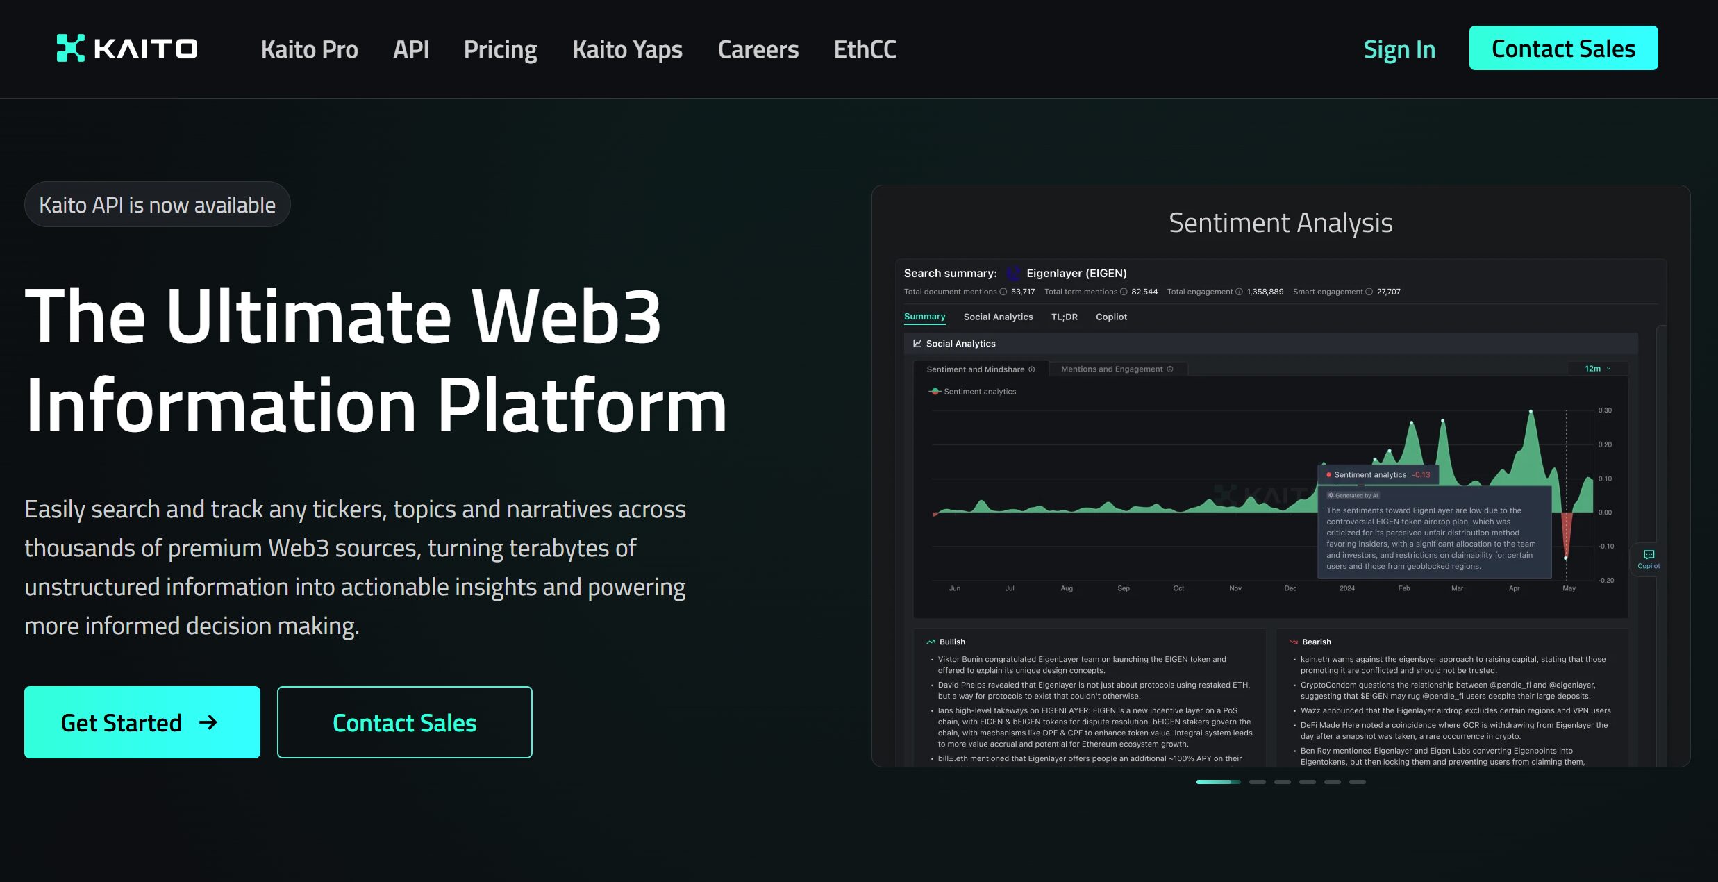Image resolution: width=1718 pixels, height=882 pixels.
Task: Switch to the Summary tab in preview
Action: [924, 317]
